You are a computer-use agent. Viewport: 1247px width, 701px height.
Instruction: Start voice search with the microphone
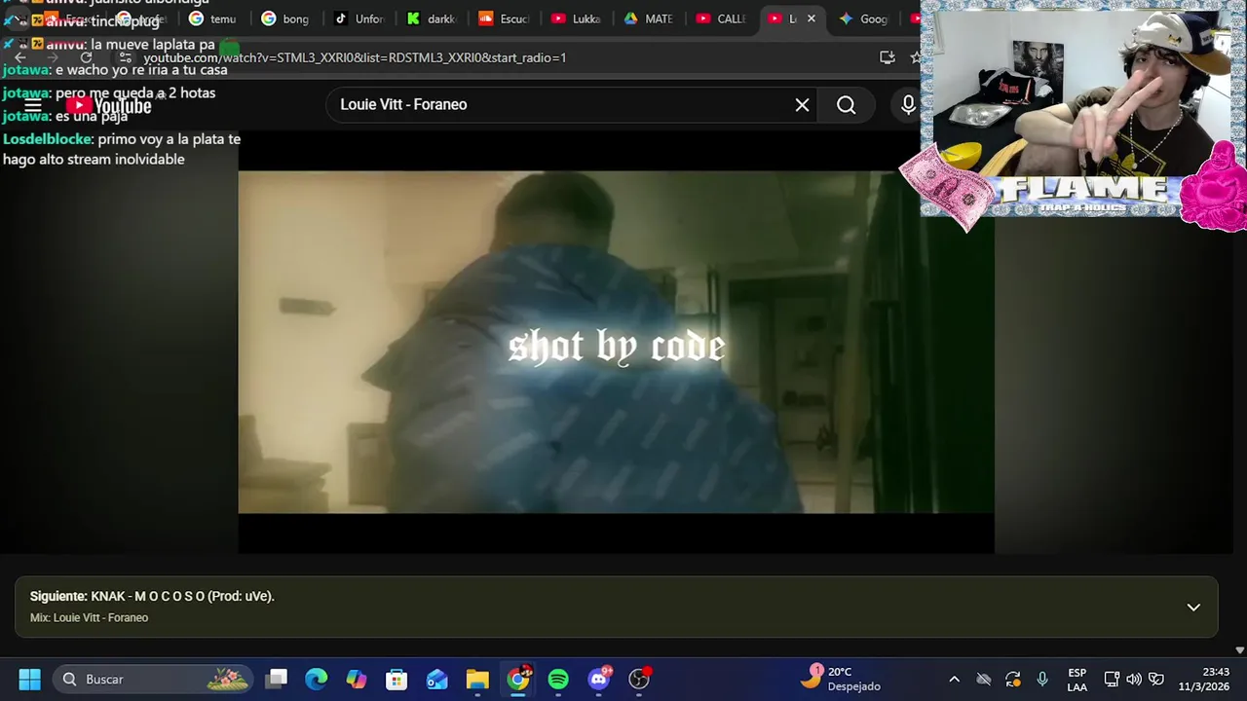coord(908,104)
